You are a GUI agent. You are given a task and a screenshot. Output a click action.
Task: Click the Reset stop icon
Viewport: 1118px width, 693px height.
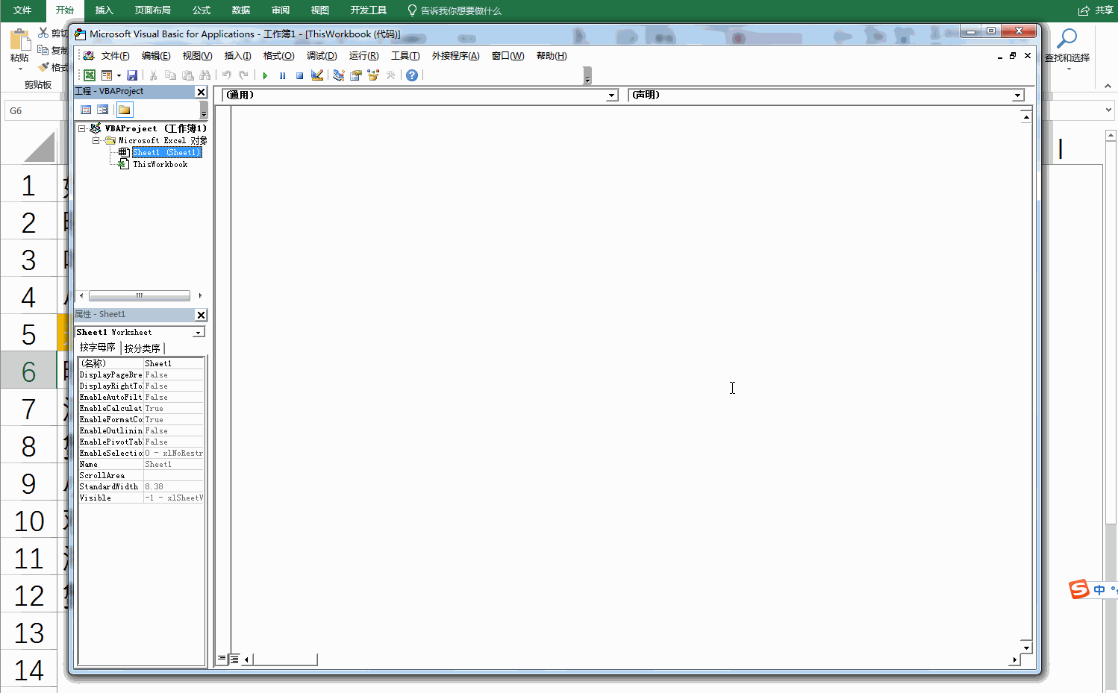(x=299, y=75)
